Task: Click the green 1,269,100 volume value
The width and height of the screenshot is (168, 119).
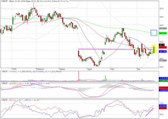Action: pyautogui.click(x=163, y=81)
